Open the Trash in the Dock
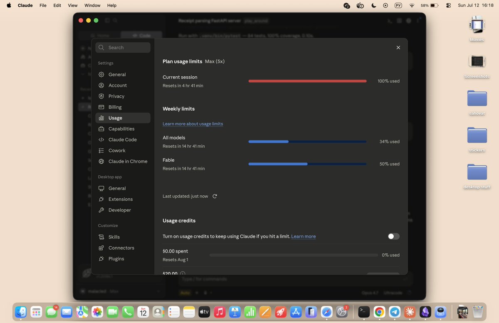 click(x=478, y=312)
